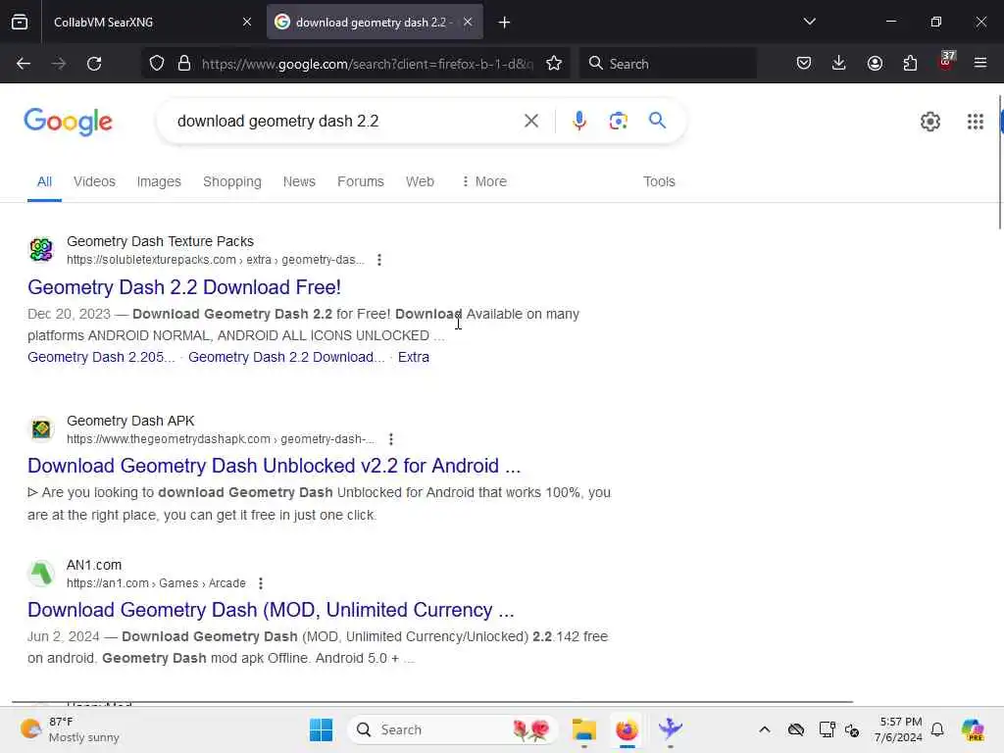Open Download Geometry Dash Unblocked v2.2 result
The height and width of the screenshot is (753, 1004).
275,466
